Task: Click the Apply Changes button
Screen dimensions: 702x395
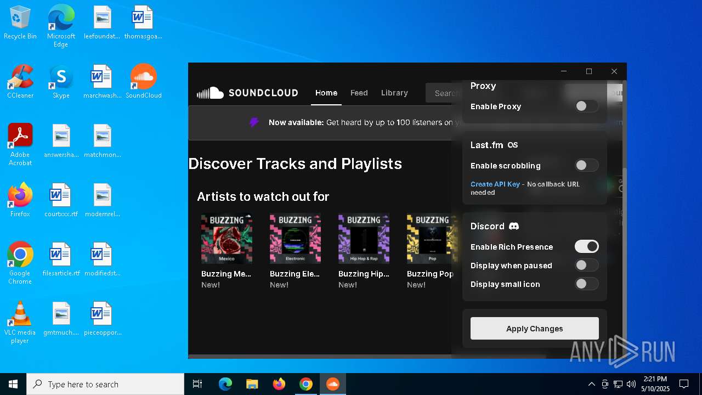Action: point(535,329)
